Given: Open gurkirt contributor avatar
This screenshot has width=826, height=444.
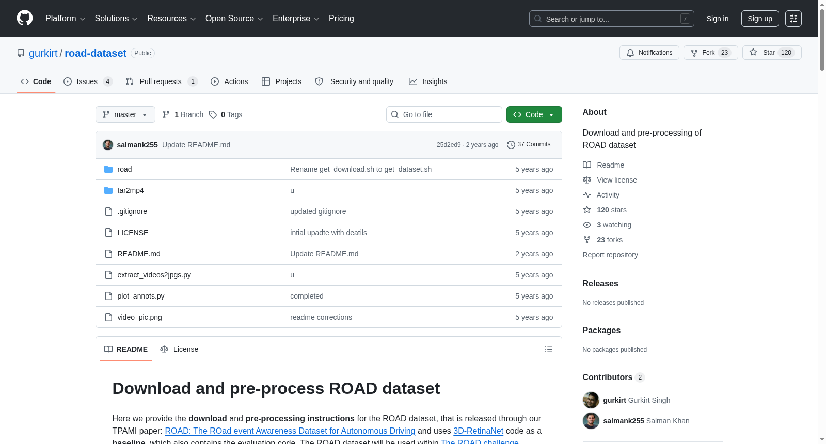Looking at the screenshot, I should pos(591,400).
